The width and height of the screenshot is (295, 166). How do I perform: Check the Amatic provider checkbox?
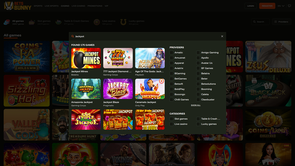[x=171, y=52]
